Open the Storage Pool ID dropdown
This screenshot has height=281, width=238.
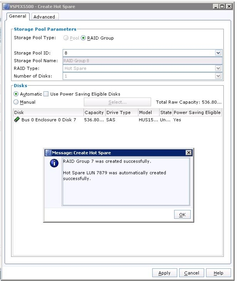(x=218, y=53)
